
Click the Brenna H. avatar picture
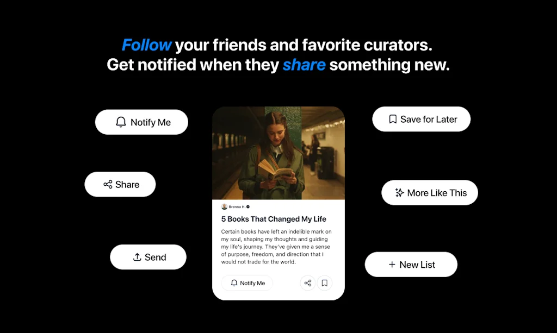[224, 207]
